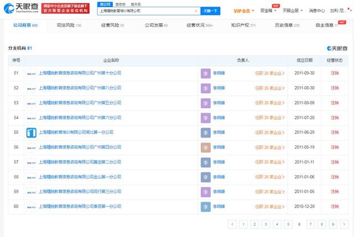Switch to the 经营风险 tab
Screen dimensions: 354x237
coord(112,25)
